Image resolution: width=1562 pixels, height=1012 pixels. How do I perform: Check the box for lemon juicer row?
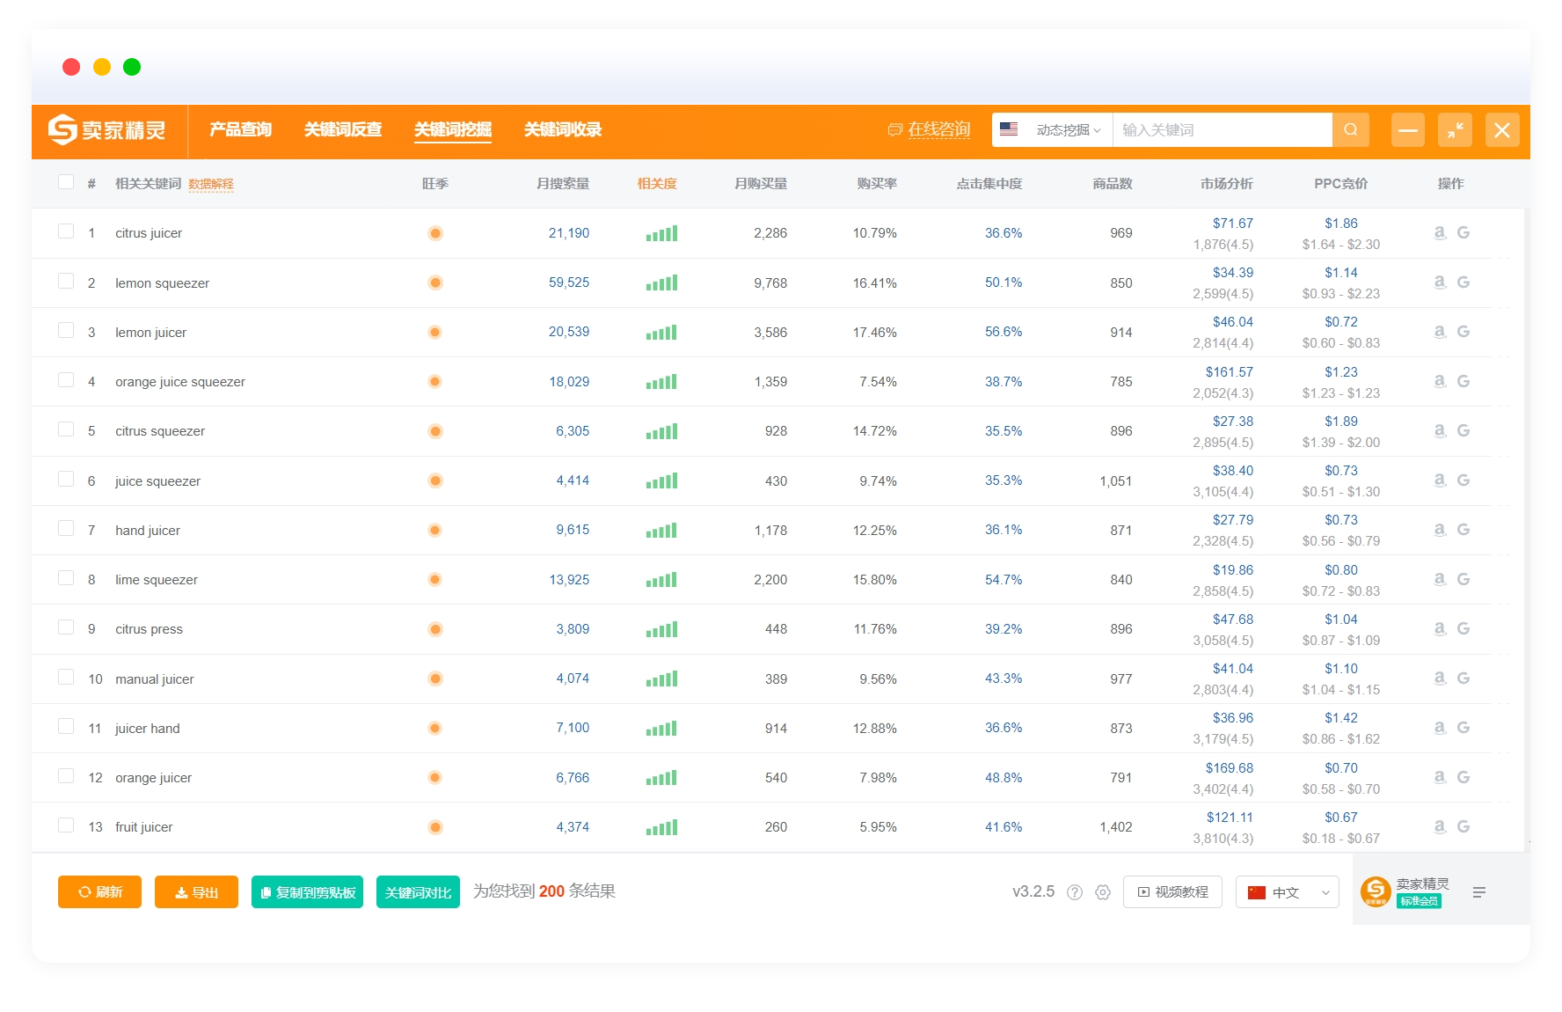(66, 330)
